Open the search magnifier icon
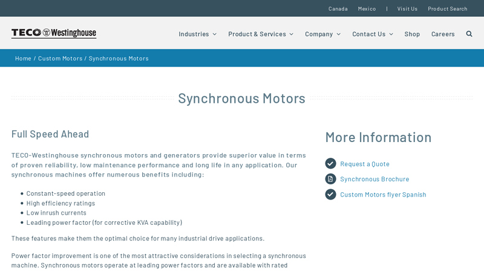This screenshot has height=272, width=484. (x=469, y=34)
